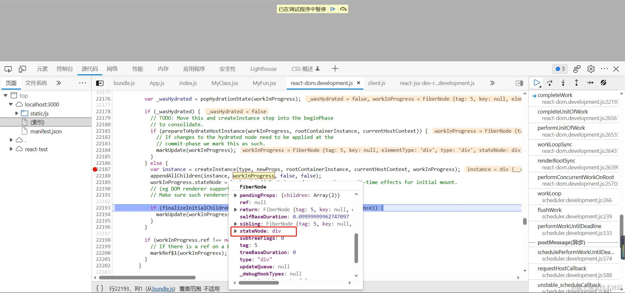Select the 源代码 tab

tap(90, 69)
